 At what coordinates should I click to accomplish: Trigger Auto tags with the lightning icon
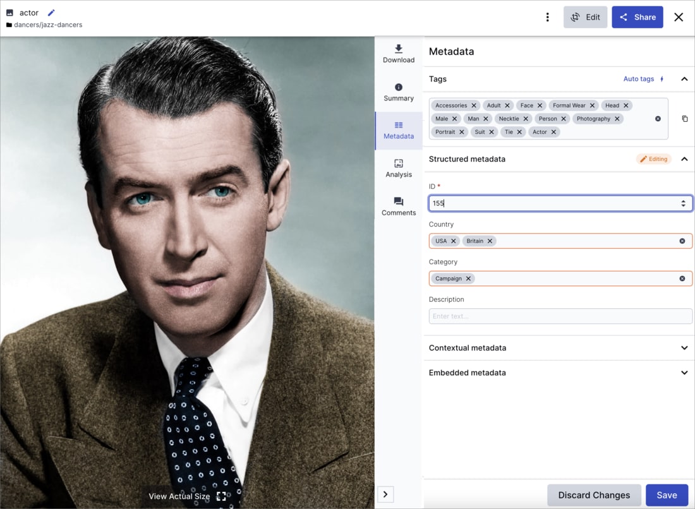point(660,78)
